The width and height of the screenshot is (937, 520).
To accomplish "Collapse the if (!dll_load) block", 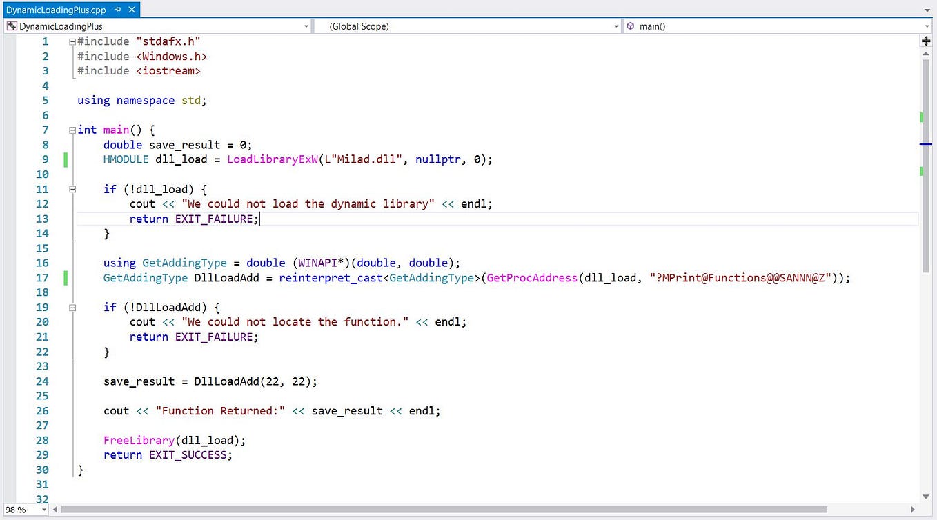I will (72, 189).
